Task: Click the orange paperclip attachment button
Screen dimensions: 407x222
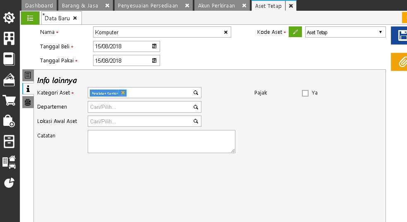Action: tap(400, 62)
